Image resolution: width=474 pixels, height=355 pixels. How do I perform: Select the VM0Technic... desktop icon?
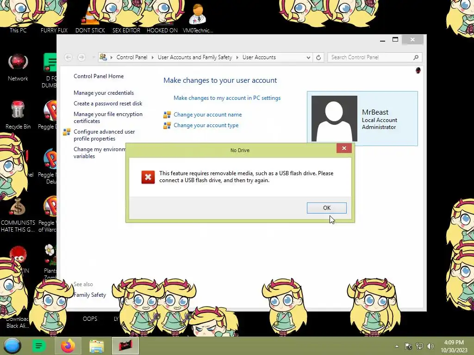click(x=198, y=18)
